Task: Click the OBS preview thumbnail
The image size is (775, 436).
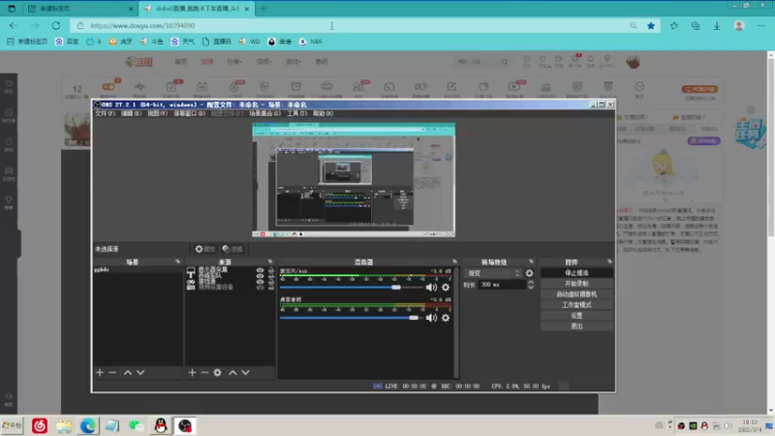Action: click(x=354, y=180)
